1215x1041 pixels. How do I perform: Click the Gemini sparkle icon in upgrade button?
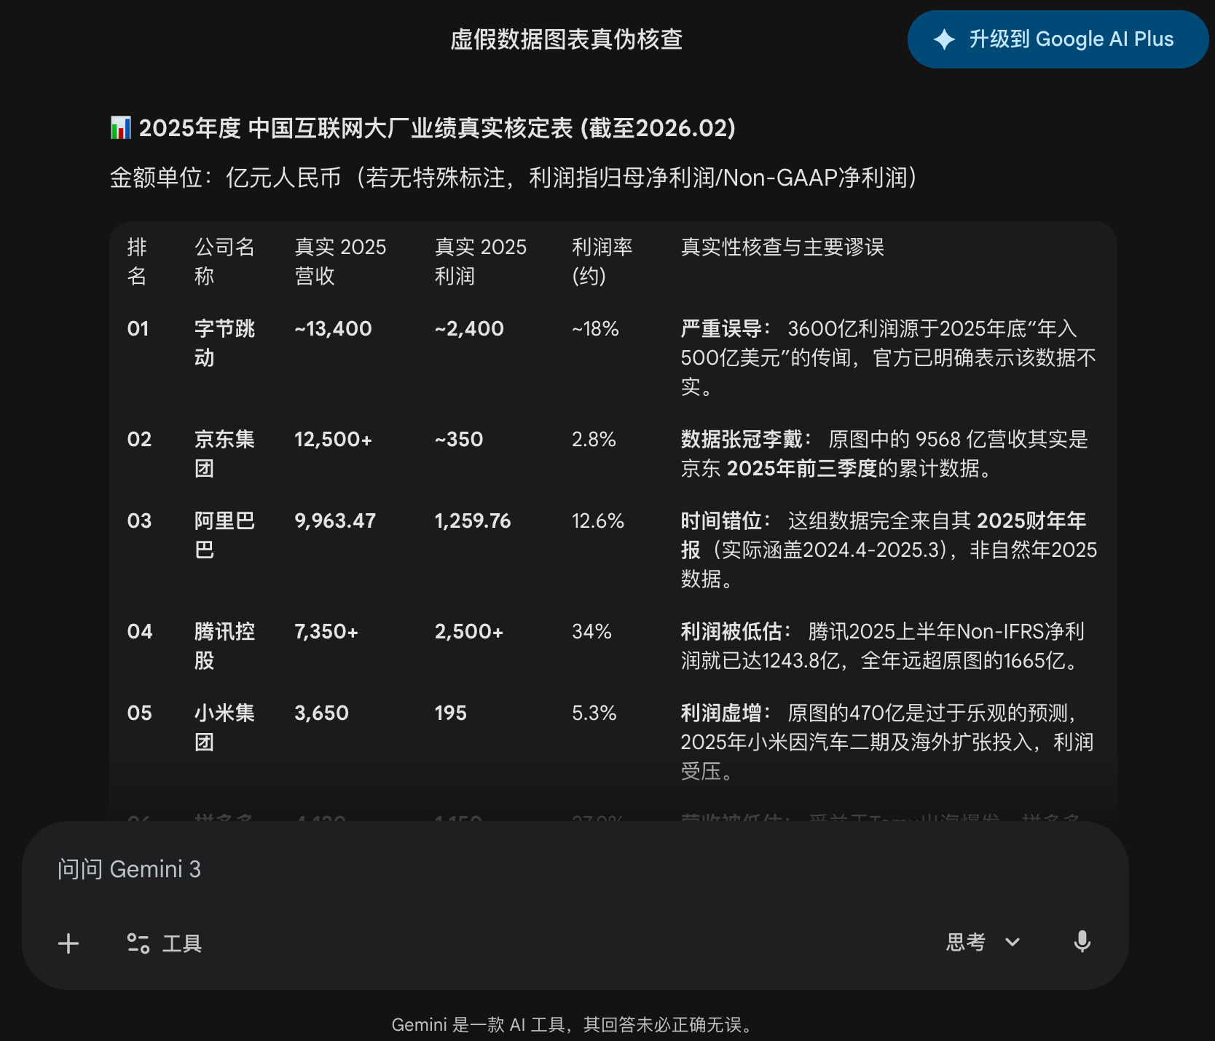click(944, 39)
